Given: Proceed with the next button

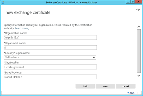Looking at the screenshot, I should point(105,86).
